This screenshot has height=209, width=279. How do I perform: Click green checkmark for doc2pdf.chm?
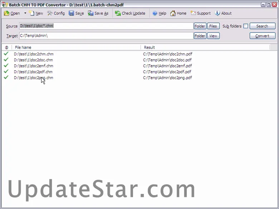pos(6,71)
